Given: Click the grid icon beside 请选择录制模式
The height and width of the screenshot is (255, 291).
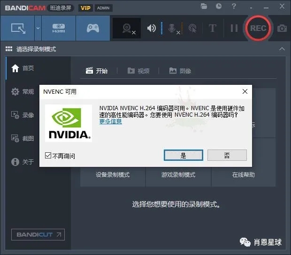Looking at the screenshot, I should (x=9, y=49).
